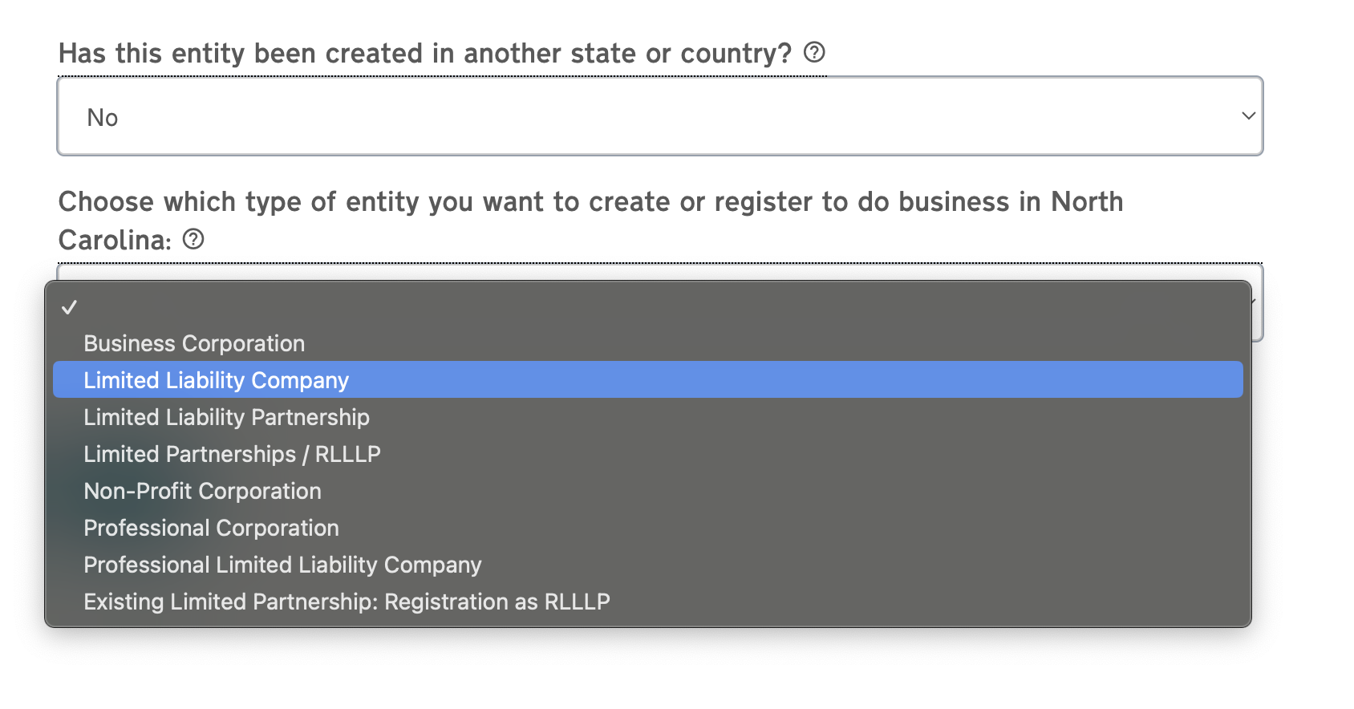Screen dimensions: 1354x709
Task: Select 'Existing Limited Partnership: Registration as RLLLP'
Action: pyautogui.click(x=347, y=602)
